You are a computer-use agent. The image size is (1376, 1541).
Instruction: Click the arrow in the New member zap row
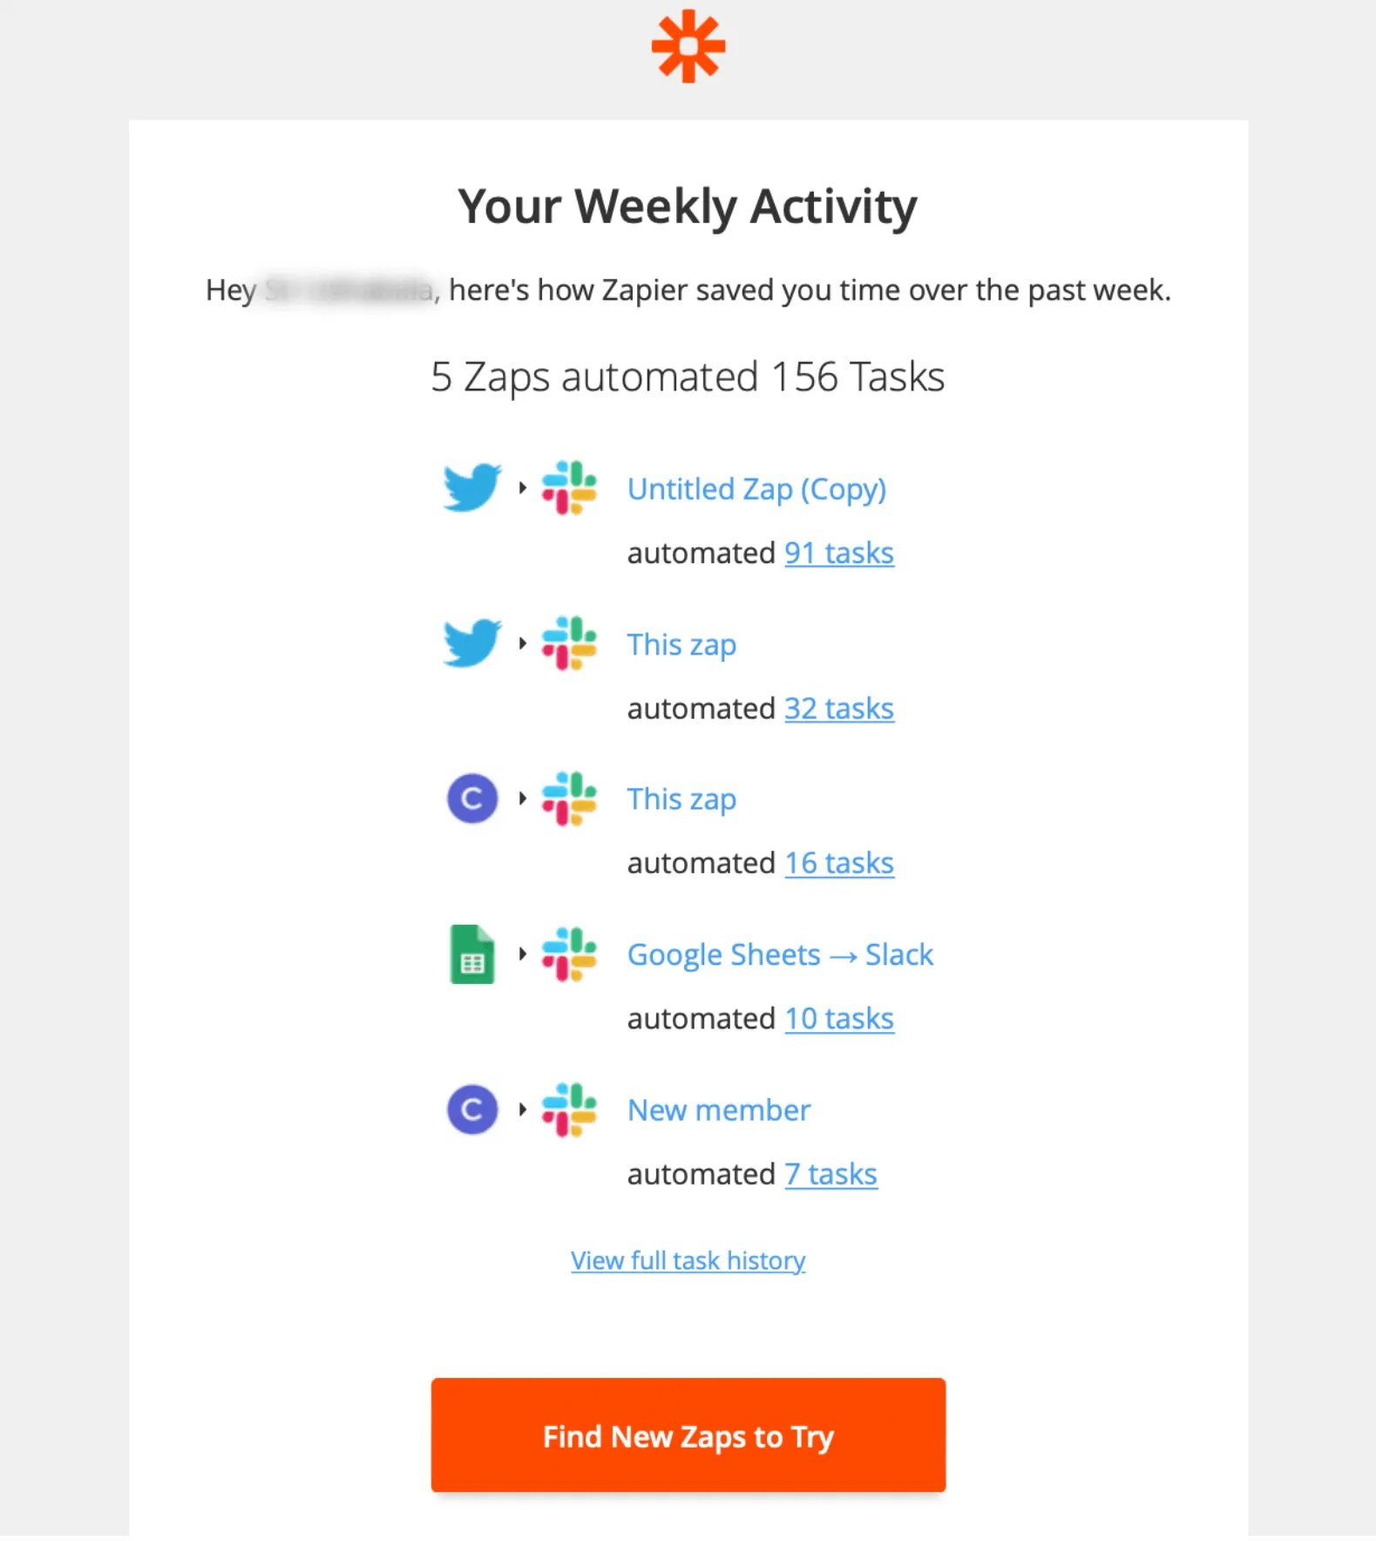pyautogui.click(x=522, y=1110)
